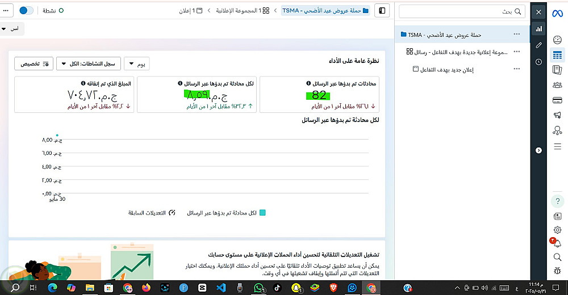Screen dimensions: 568x295
Task: Select the 1 إعلان breadcrumb
Action: click(x=190, y=11)
